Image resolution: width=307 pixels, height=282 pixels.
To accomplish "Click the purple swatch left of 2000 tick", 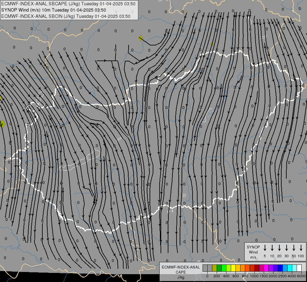I will pyautogui.click(x=271, y=268).
